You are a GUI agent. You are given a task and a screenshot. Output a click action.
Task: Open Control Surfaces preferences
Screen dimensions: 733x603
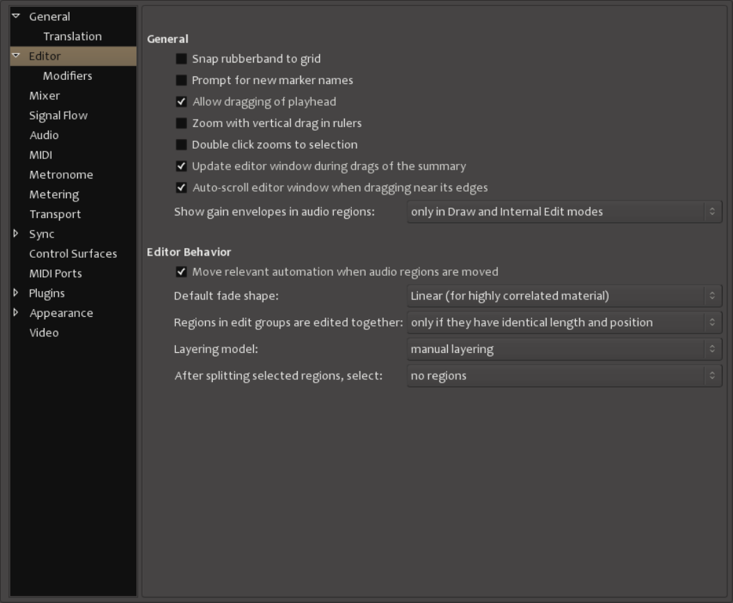point(73,254)
